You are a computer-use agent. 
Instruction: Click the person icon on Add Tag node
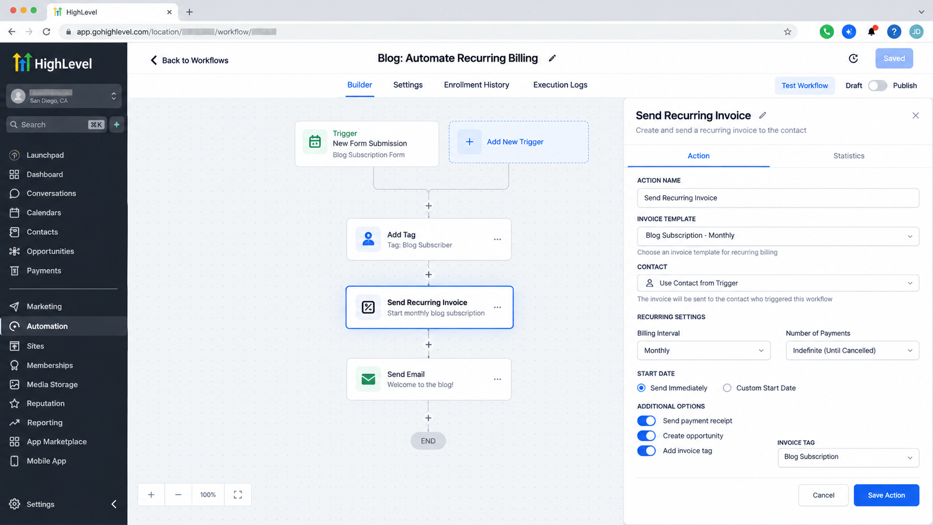(368, 239)
